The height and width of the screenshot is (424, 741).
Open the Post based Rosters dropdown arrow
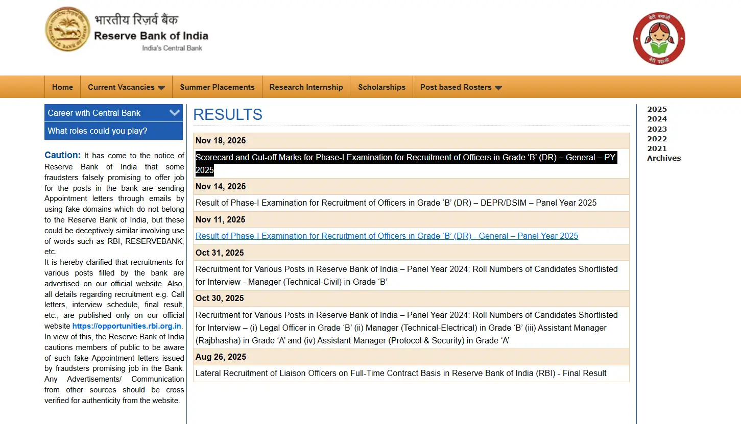tap(498, 88)
